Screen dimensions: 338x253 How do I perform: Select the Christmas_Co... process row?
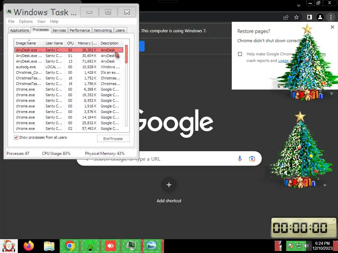click(69, 72)
